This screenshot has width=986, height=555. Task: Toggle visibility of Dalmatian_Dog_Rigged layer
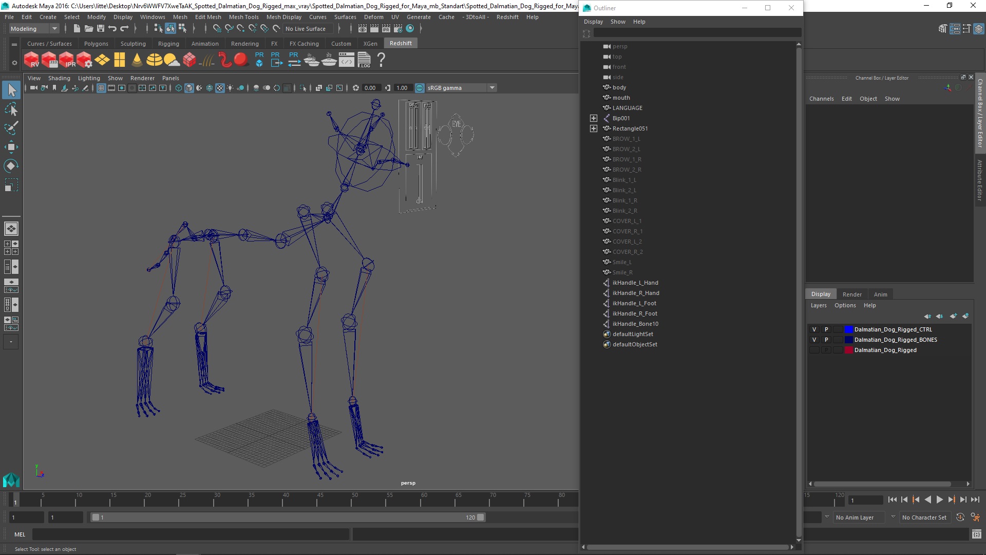point(814,350)
